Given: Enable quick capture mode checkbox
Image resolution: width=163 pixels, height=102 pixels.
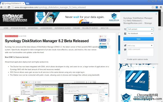Looking at the screenshot, I should [125, 59].
